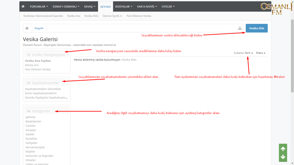Click the breadcrumb home icon
Screen dimensions: 294x165
click(27, 28)
